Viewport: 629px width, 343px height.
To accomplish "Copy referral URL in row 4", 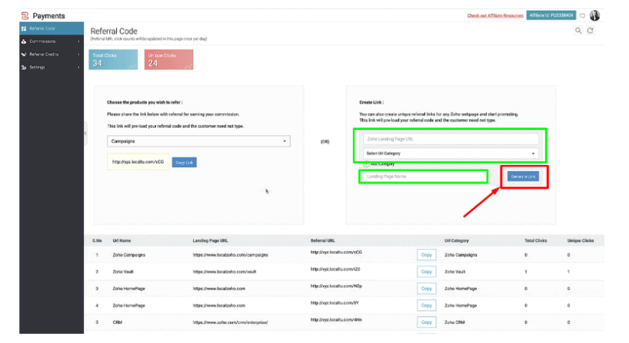I will pos(426,306).
